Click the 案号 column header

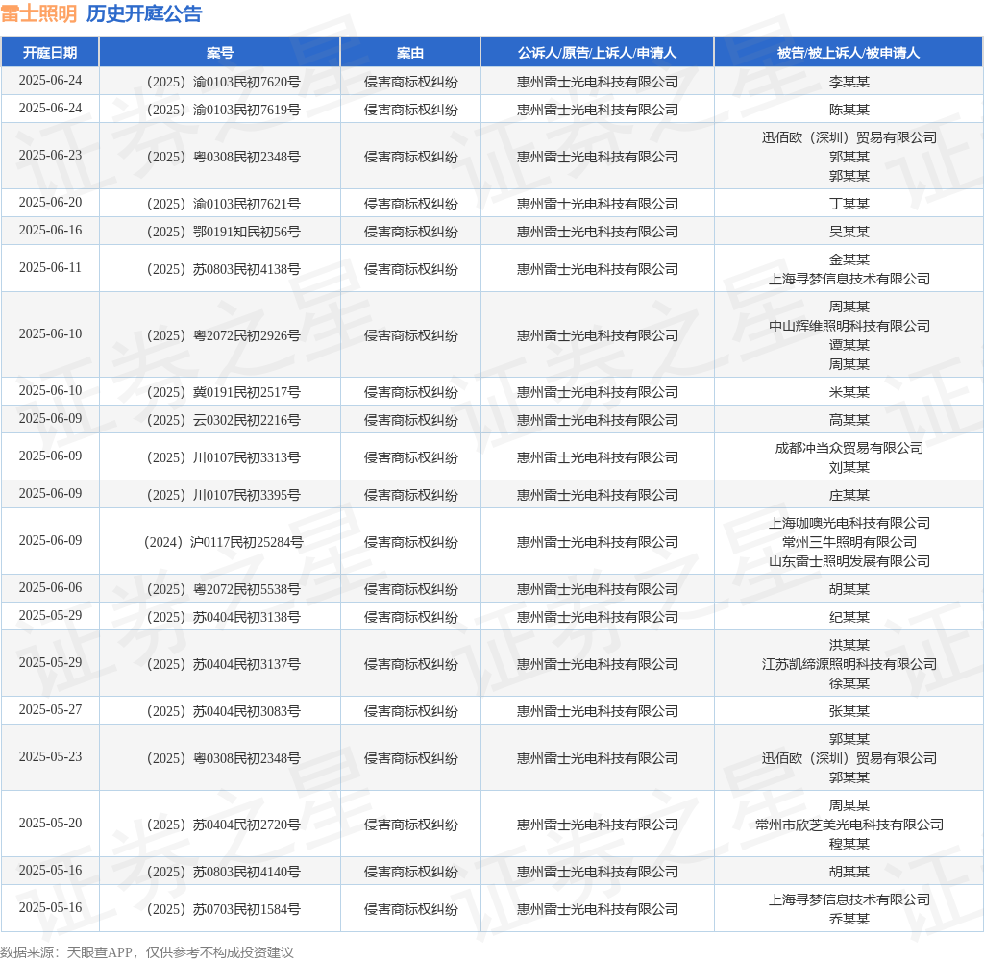220,53
